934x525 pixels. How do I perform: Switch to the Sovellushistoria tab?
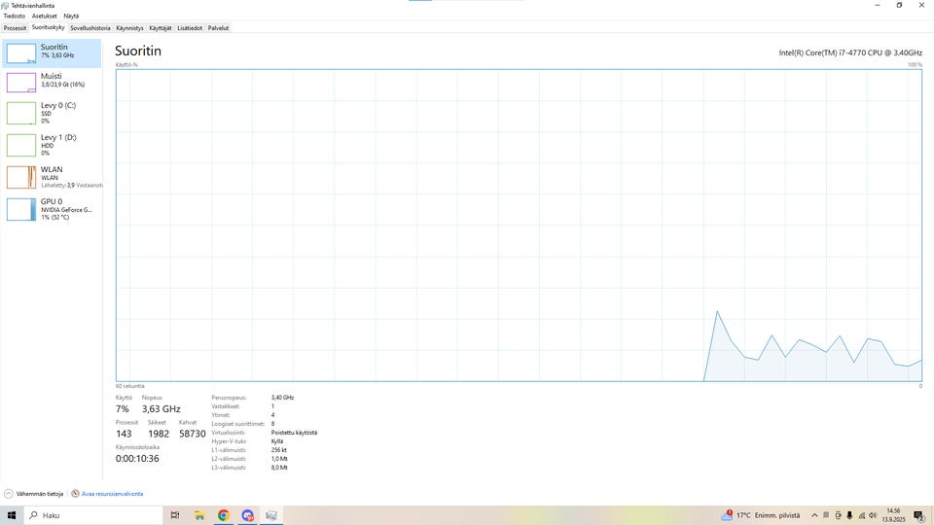coord(90,28)
